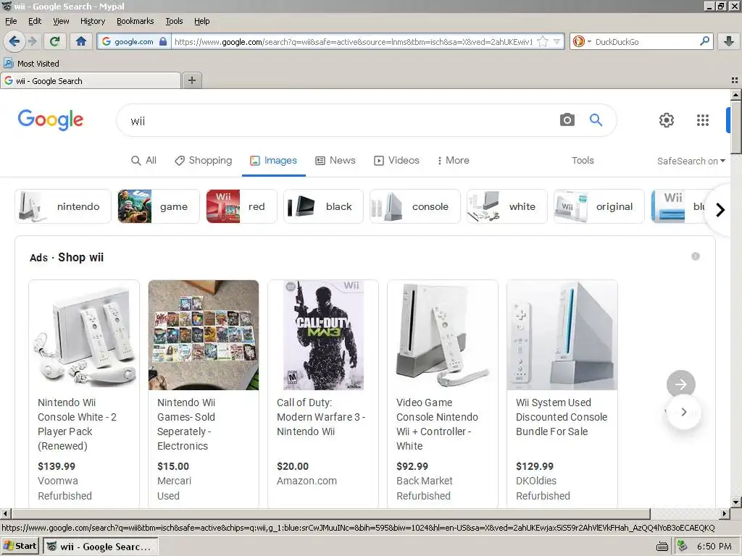Open the Most Visited bookmarks folder
The width and height of the screenshot is (742, 556).
click(x=32, y=64)
